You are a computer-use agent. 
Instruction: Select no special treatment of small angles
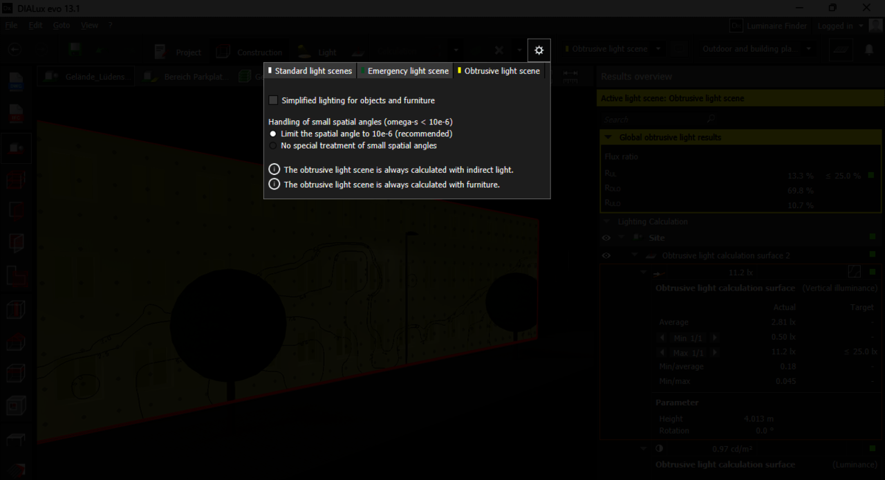coord(273,146)
